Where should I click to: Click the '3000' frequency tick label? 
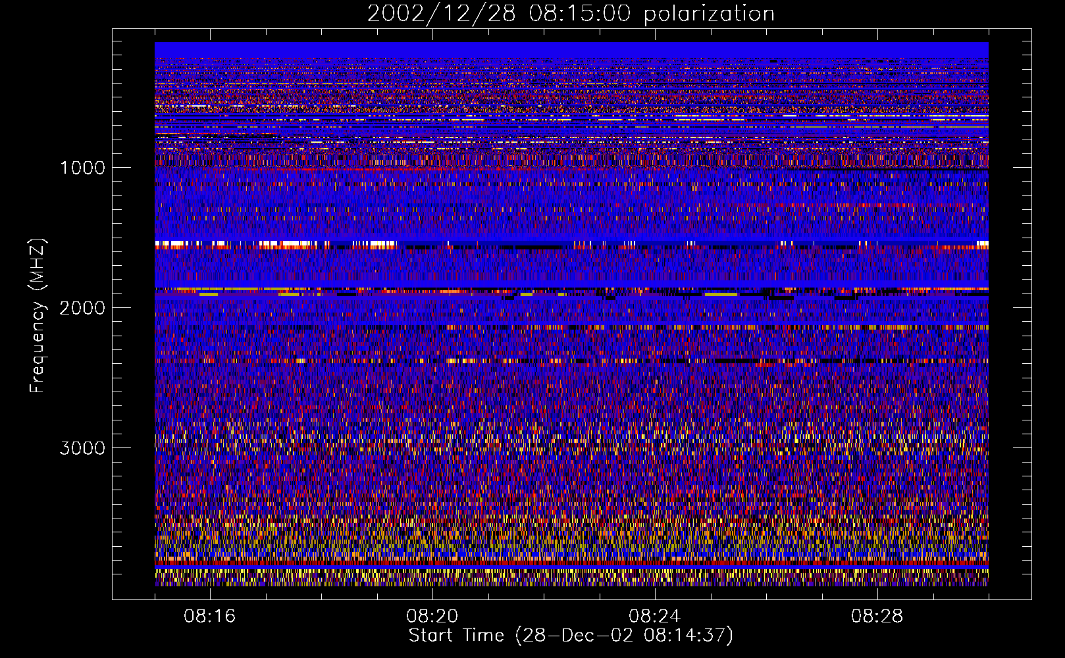pyautogui.click(x=82, y=448)
